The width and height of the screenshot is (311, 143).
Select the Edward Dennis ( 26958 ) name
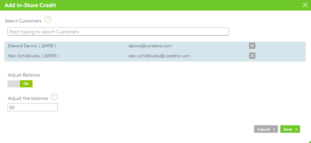coord(32,46)
